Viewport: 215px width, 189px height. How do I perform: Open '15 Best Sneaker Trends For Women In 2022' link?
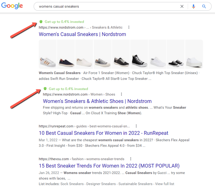pyautogui.click(x=109, y=166)
